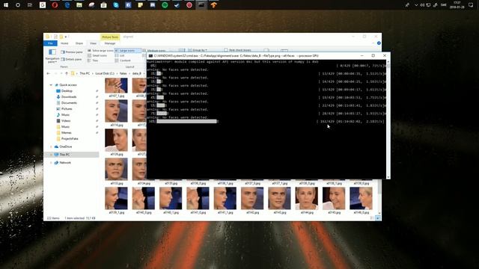Click the Picture Tools contextual tab
This screenshot has width=479, height=269.
point(110,37)
